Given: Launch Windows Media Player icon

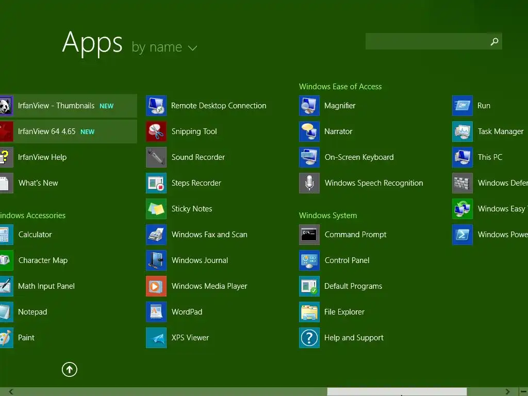Looking at the screenshot, I should pos(156,286).
